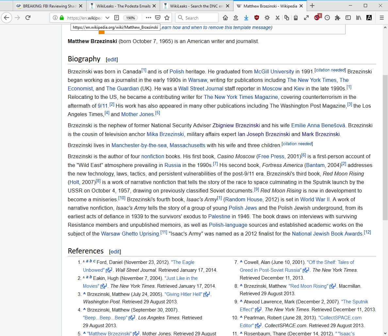
Task: Open the McGill University link
Action: pyautogui.click(x=274, y=71)
